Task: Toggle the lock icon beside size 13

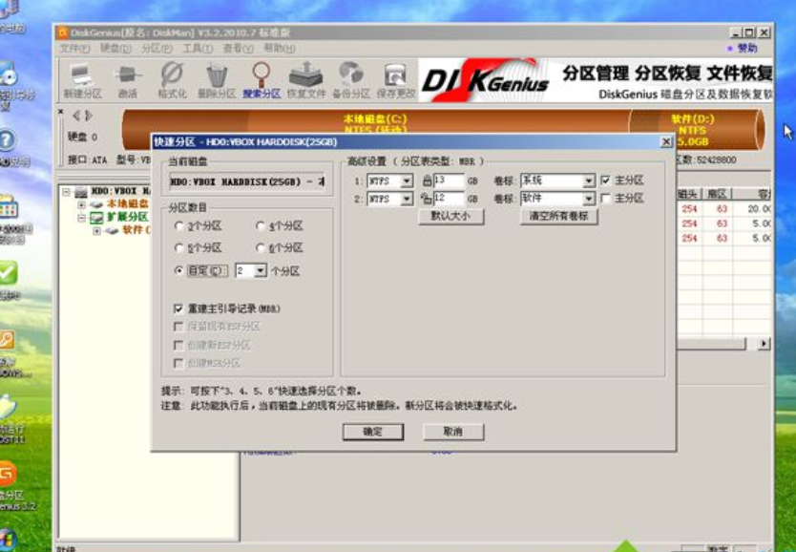Action: tap(427, 180)
